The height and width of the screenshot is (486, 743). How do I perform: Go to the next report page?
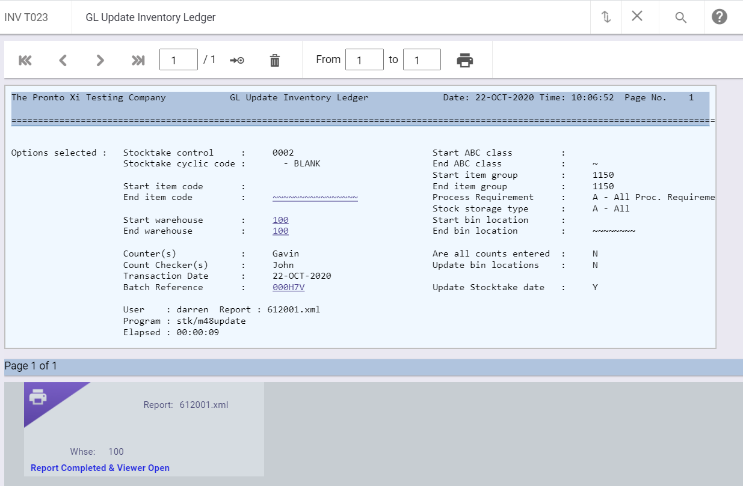(100, 60)
